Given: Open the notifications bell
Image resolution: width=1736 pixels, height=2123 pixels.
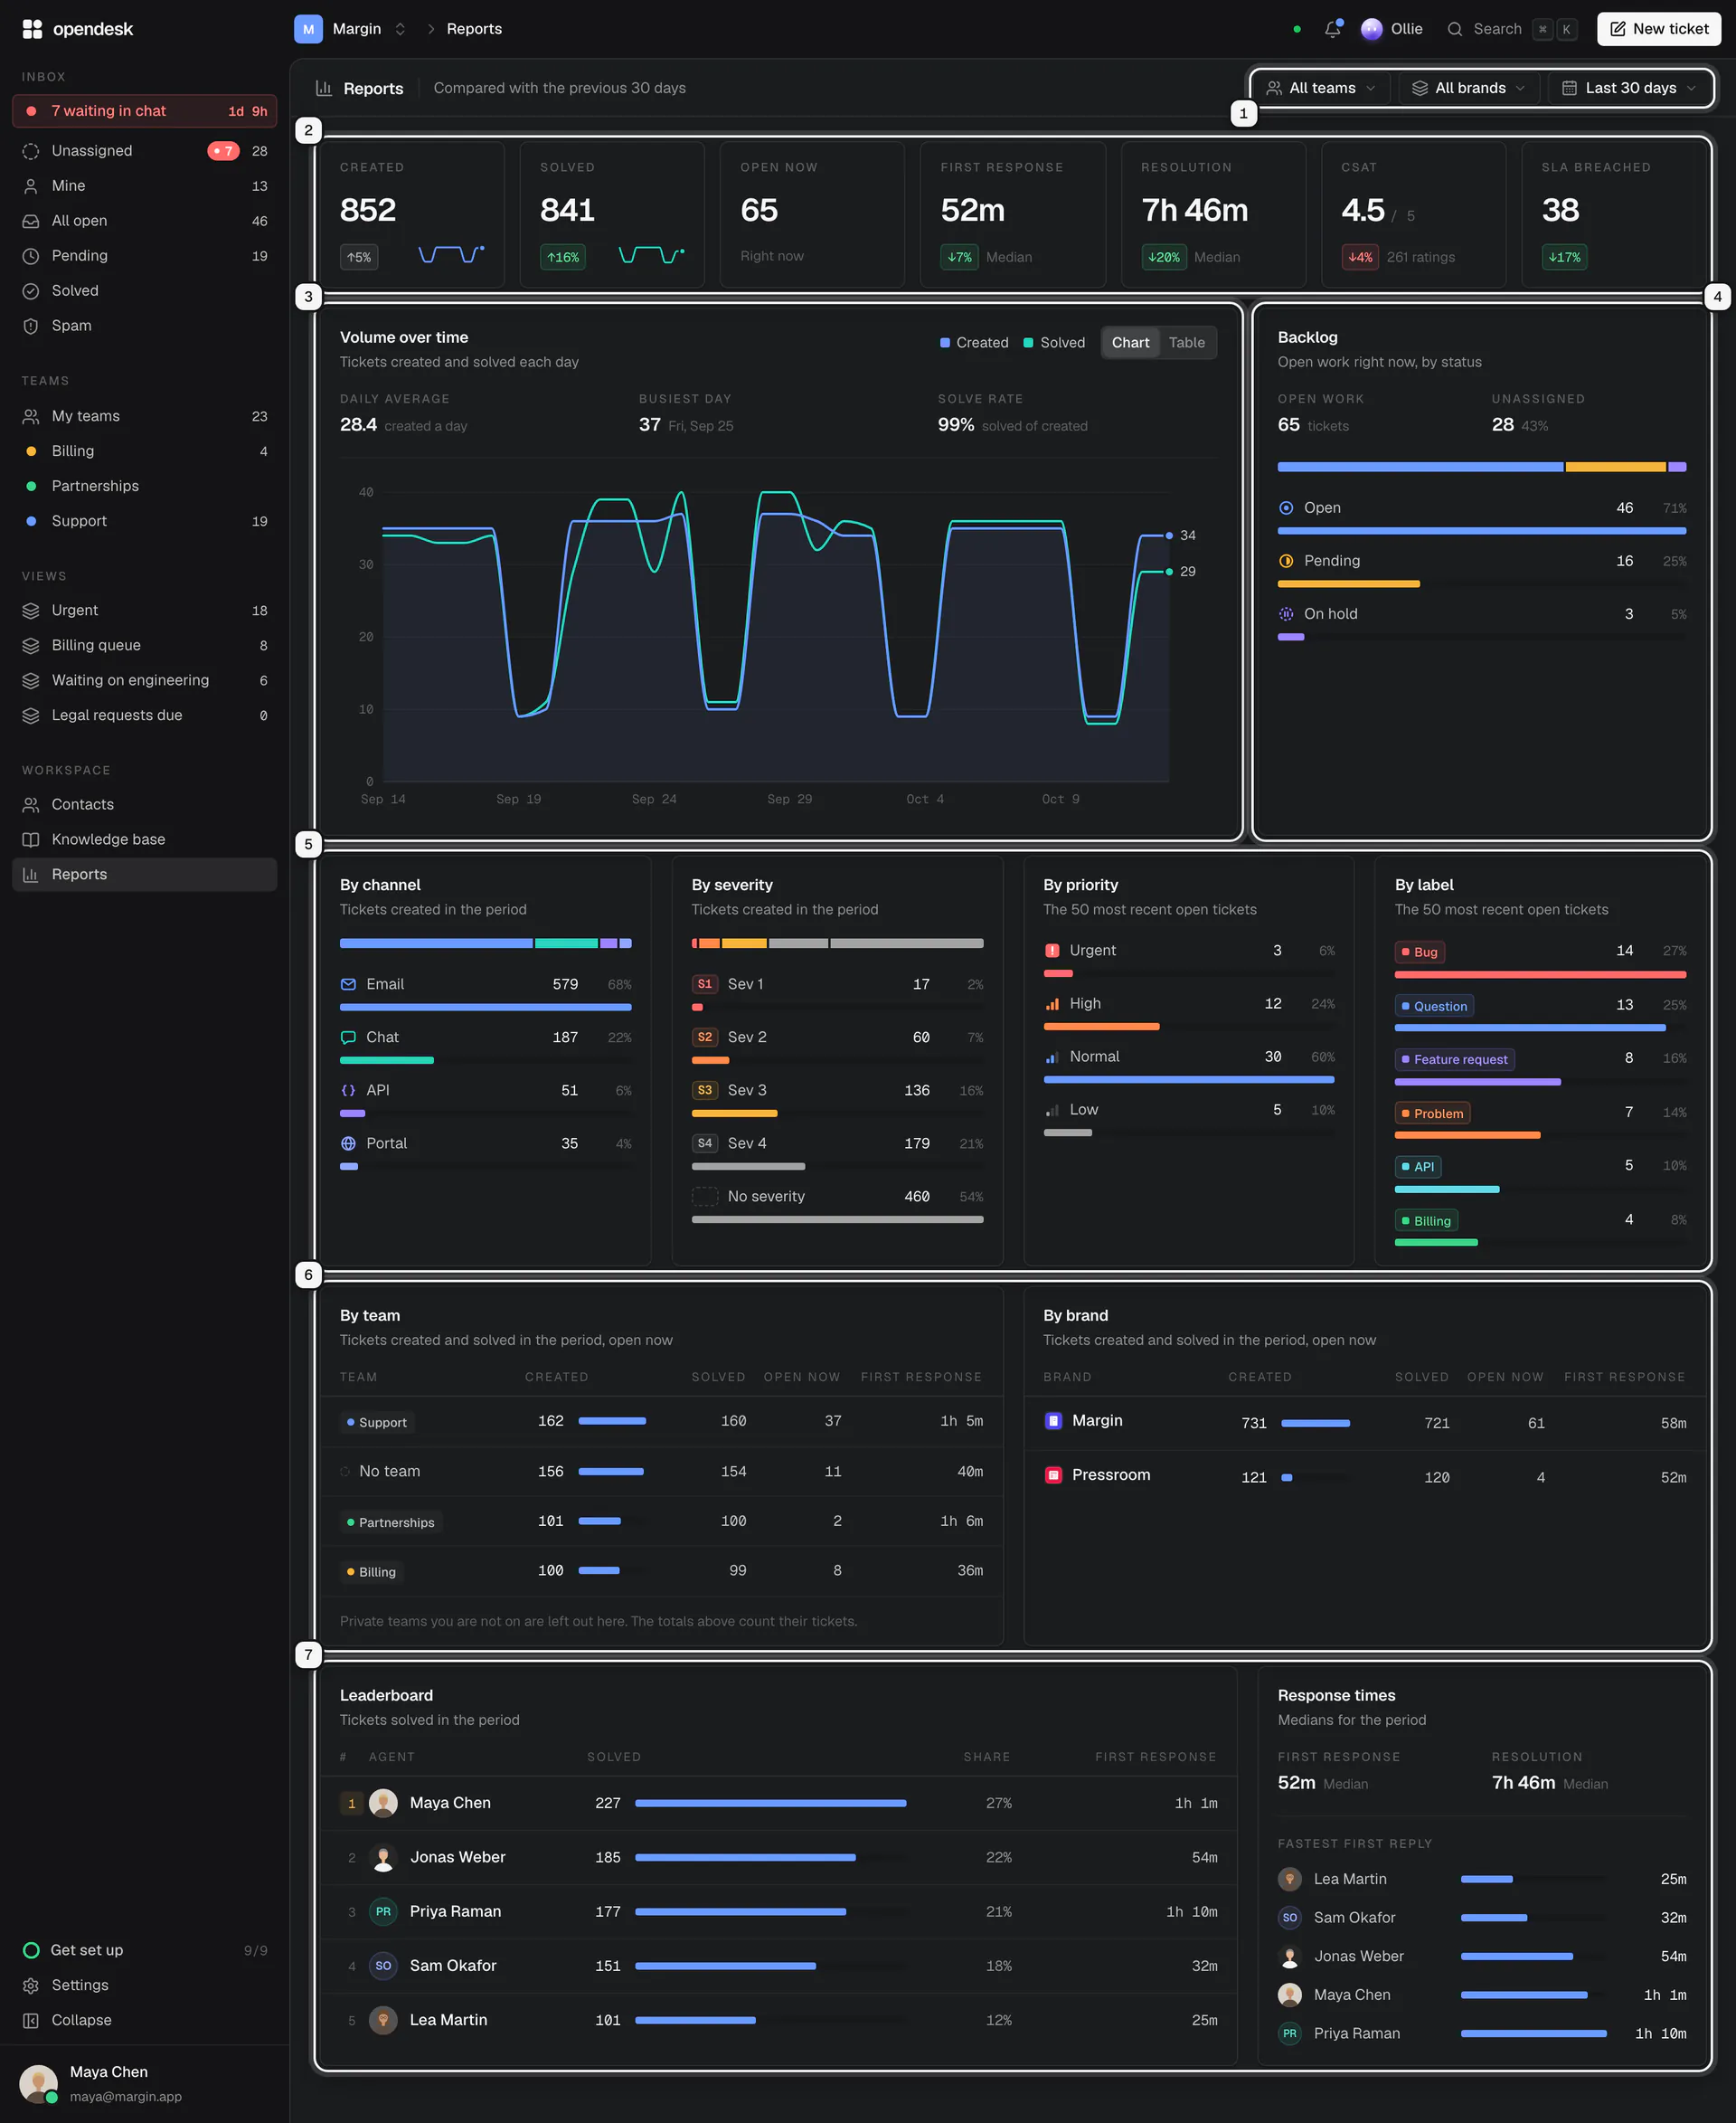Looking at the screenshot, I should pos(1332,29).
